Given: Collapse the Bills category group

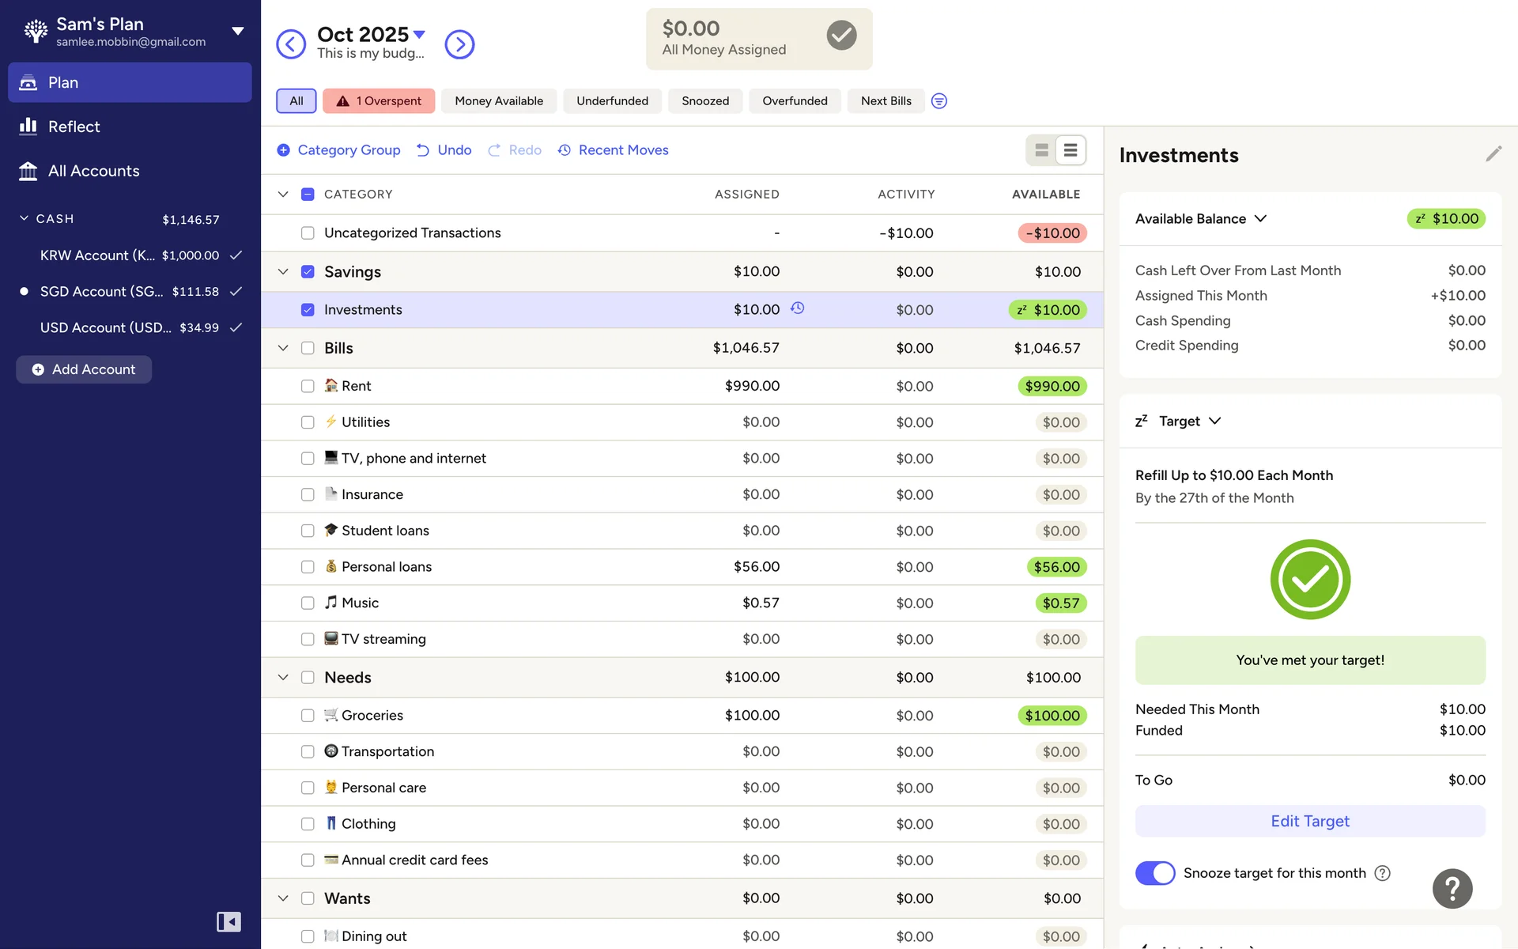Looking at the screenshot, I should pos(283,348).
